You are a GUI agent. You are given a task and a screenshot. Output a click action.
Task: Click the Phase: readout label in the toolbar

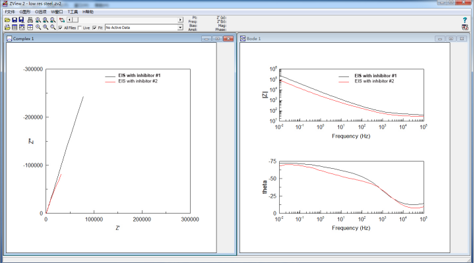[x=221, y=30]
